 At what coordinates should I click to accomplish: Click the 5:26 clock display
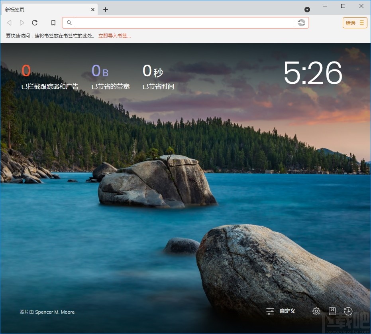click(x=313, y=73)
